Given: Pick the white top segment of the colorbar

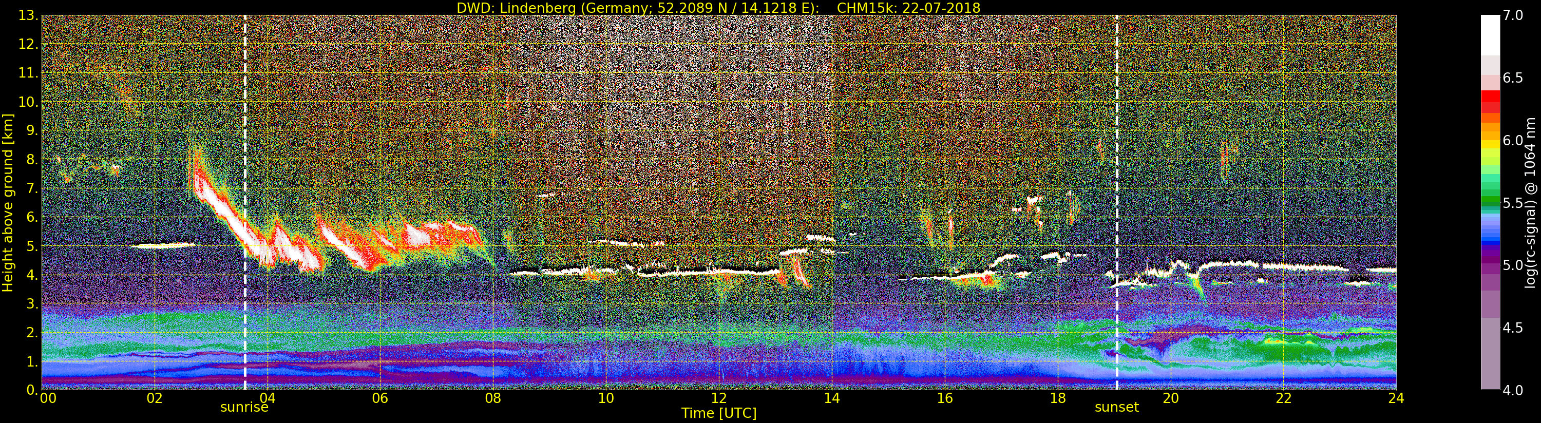Looking at the screenshot, I should tap(1490, 35).
